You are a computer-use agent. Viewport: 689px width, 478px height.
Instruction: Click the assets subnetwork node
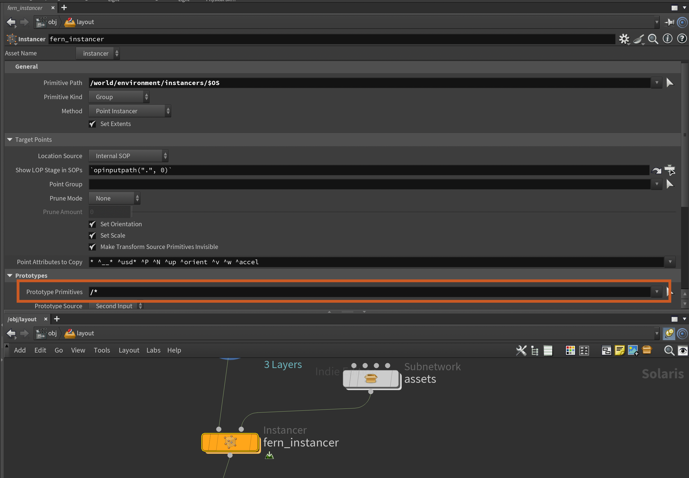coord(371,379)
